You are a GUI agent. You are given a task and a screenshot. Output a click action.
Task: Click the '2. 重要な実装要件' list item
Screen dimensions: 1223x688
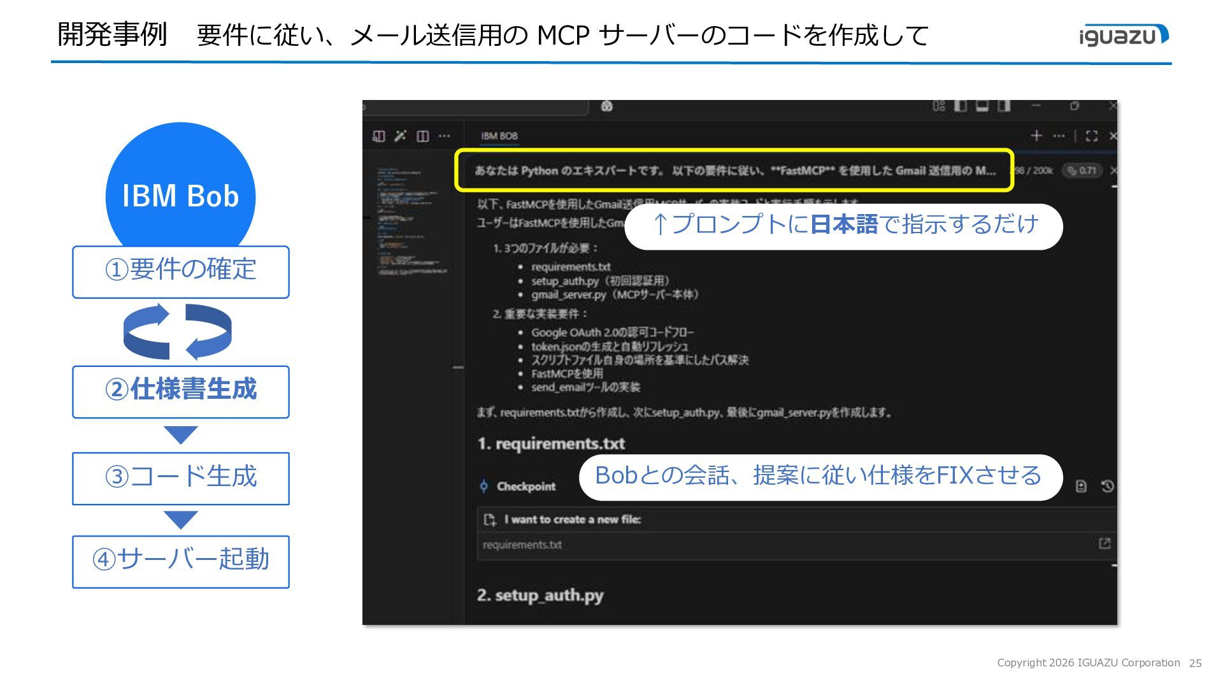[x=540, y=313]
